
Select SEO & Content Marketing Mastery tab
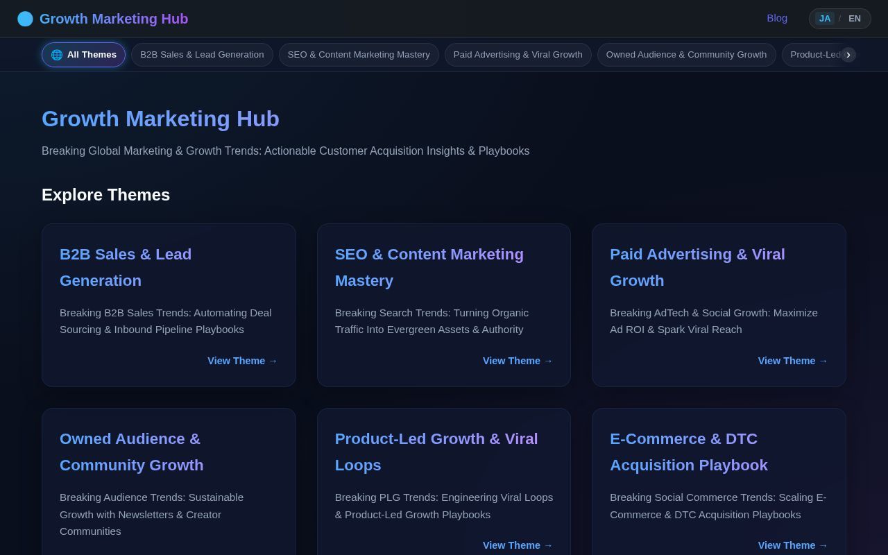coord(359,55)
